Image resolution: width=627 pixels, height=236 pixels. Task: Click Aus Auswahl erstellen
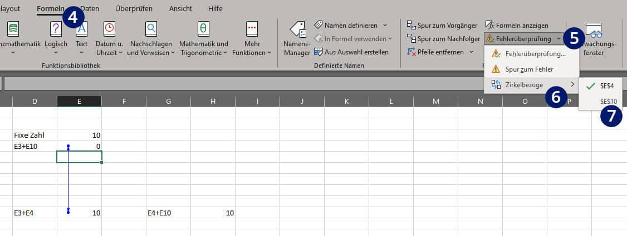(351, 52)
